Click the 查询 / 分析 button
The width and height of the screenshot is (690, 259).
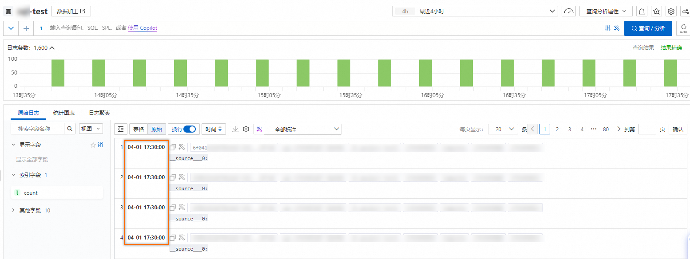point(648,28)
